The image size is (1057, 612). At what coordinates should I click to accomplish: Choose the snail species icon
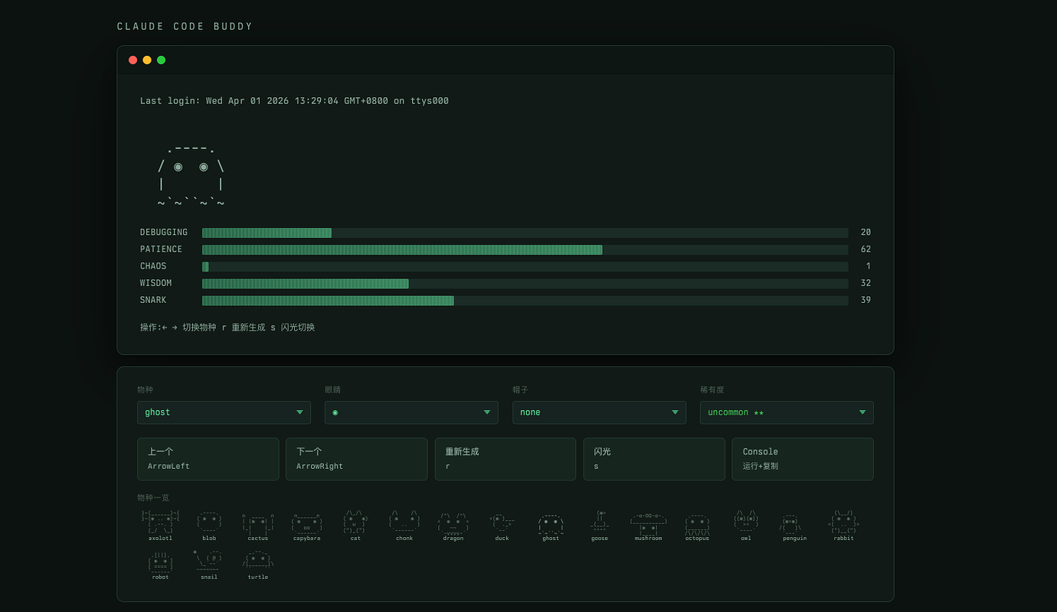[209, 564]
